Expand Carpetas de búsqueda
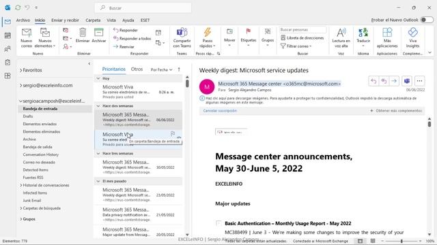This screenshot has width=437, height=245. pos(21,208)
